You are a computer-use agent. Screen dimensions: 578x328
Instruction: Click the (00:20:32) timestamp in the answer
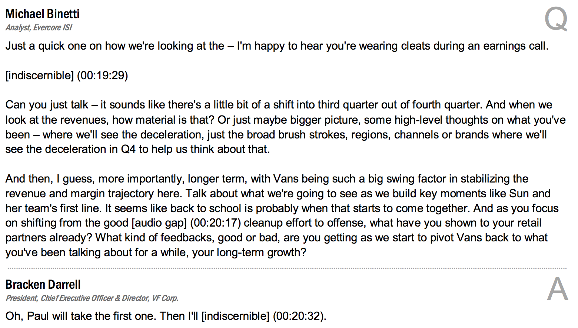point(299,316)
